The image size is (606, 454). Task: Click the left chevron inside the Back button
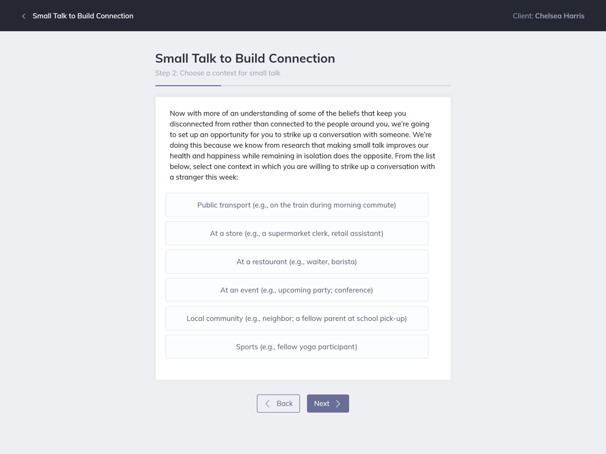(x=267, y=404)
